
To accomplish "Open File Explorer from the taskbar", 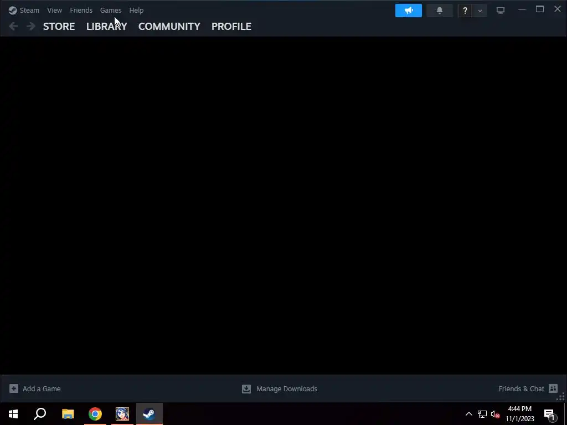I will (x=68, y=414).
